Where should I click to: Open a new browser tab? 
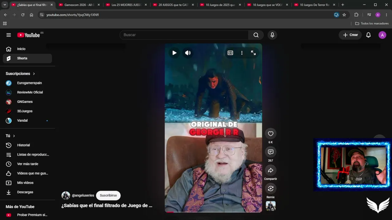[x=343, y=5]
